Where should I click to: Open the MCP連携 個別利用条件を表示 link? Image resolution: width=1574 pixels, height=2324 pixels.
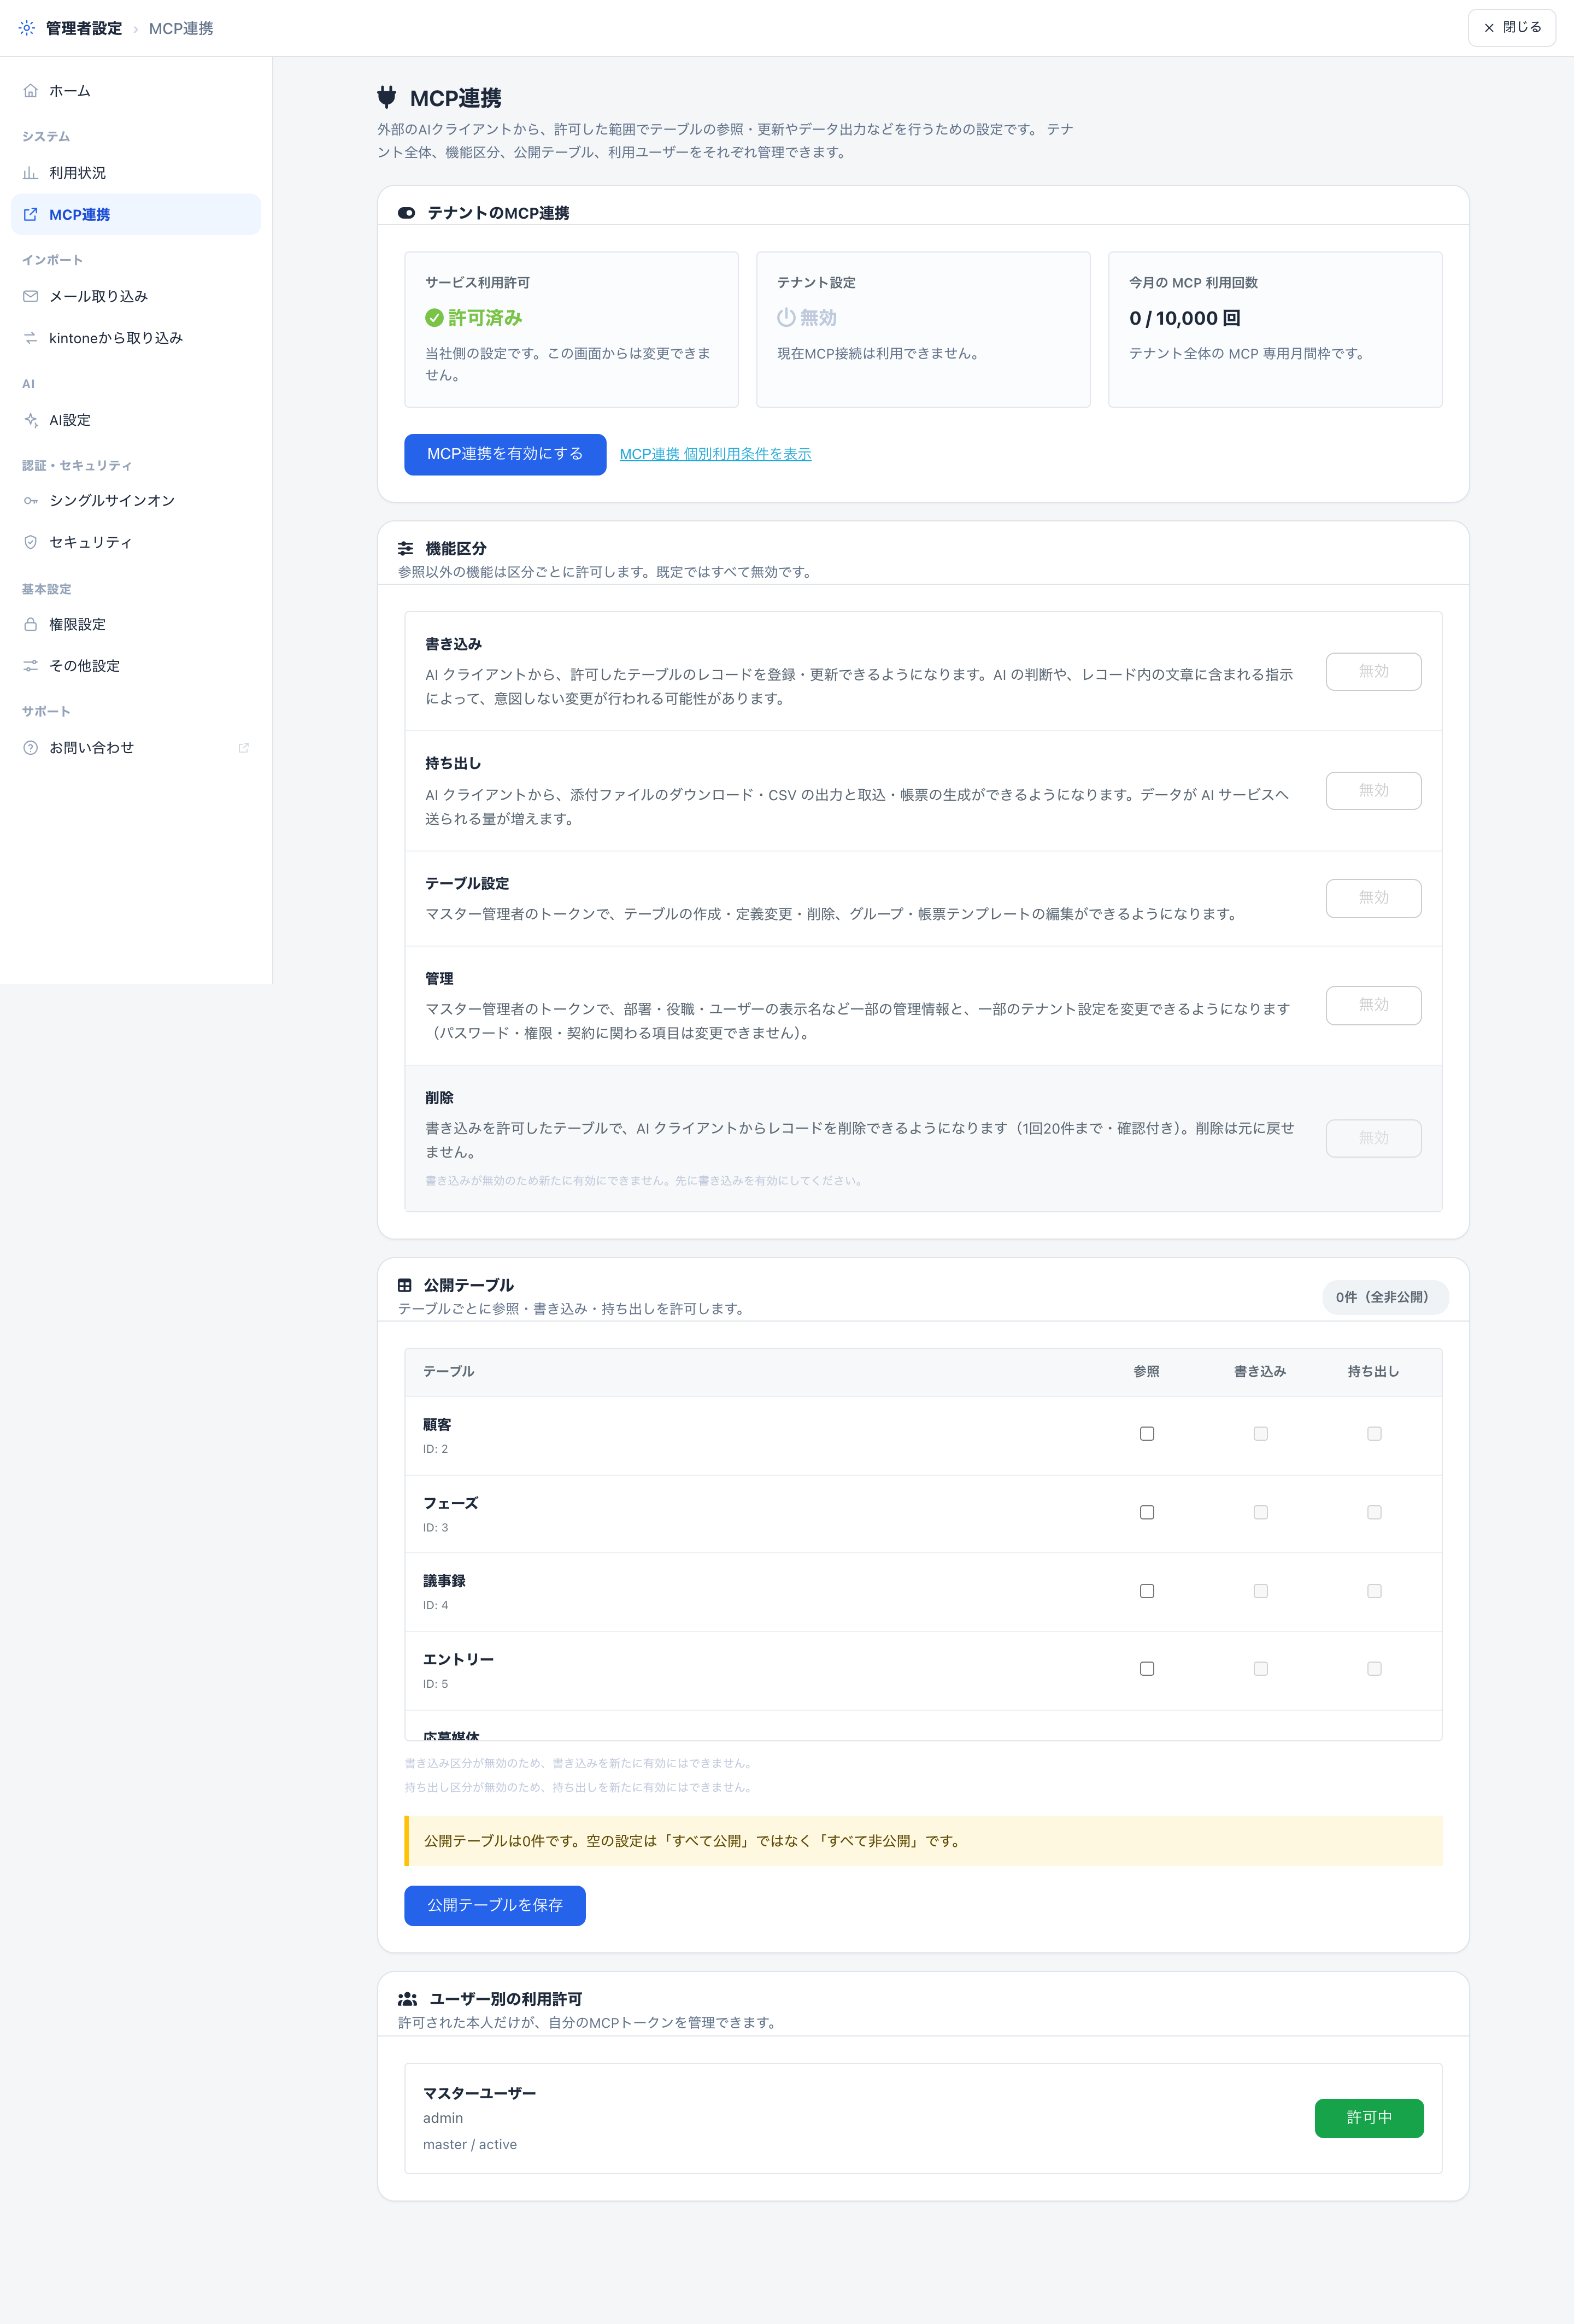click(x=715, y=454)
